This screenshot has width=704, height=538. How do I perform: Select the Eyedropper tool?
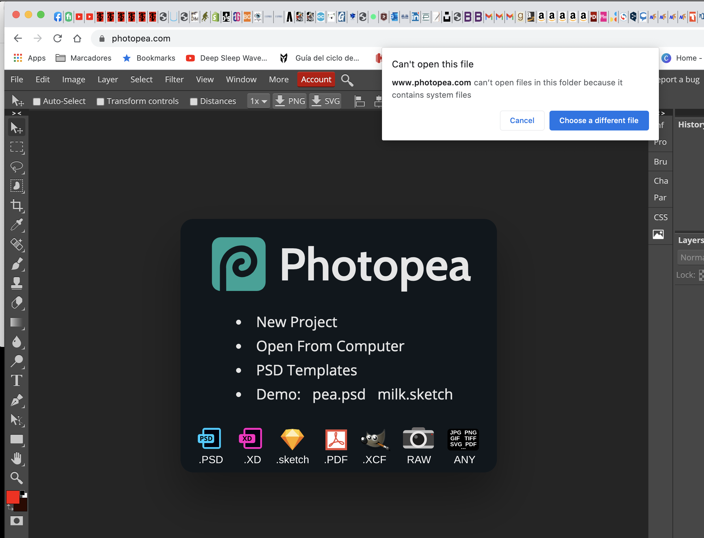tap(17, 225)
